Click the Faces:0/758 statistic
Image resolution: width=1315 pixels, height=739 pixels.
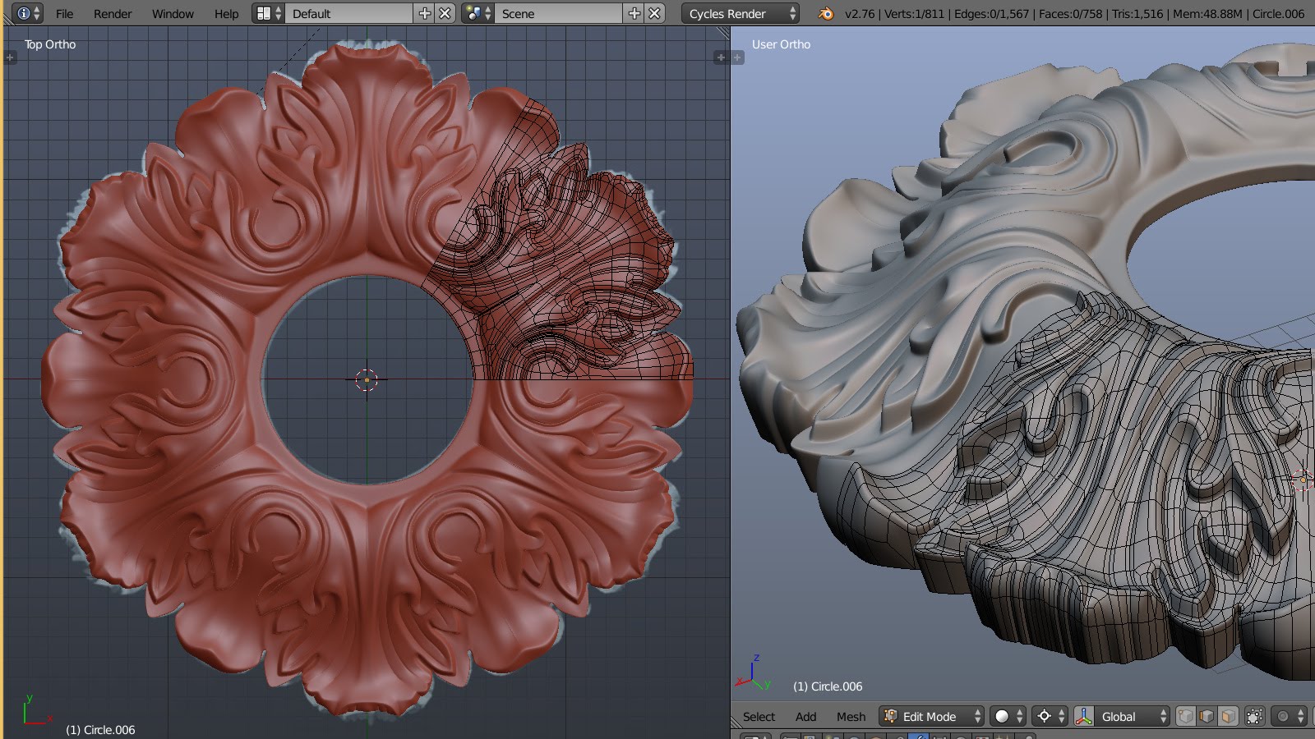(x=1071, y=13)
